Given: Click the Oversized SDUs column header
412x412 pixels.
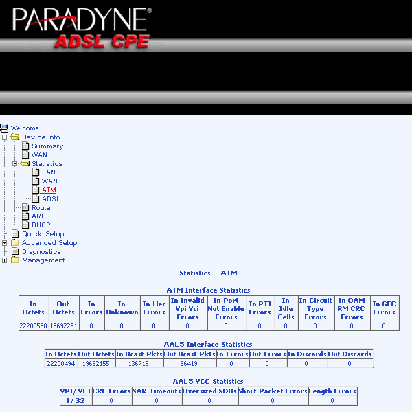Looking at the screenshot, I should [x=209, y=391].
